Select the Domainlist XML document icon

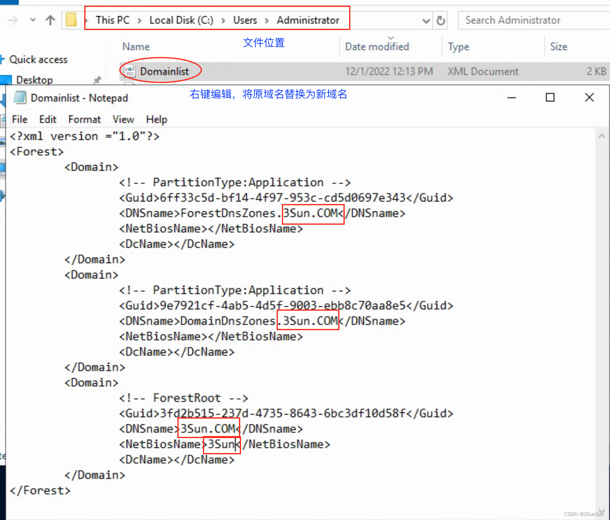pyautogui.click(x=130, y=71)
